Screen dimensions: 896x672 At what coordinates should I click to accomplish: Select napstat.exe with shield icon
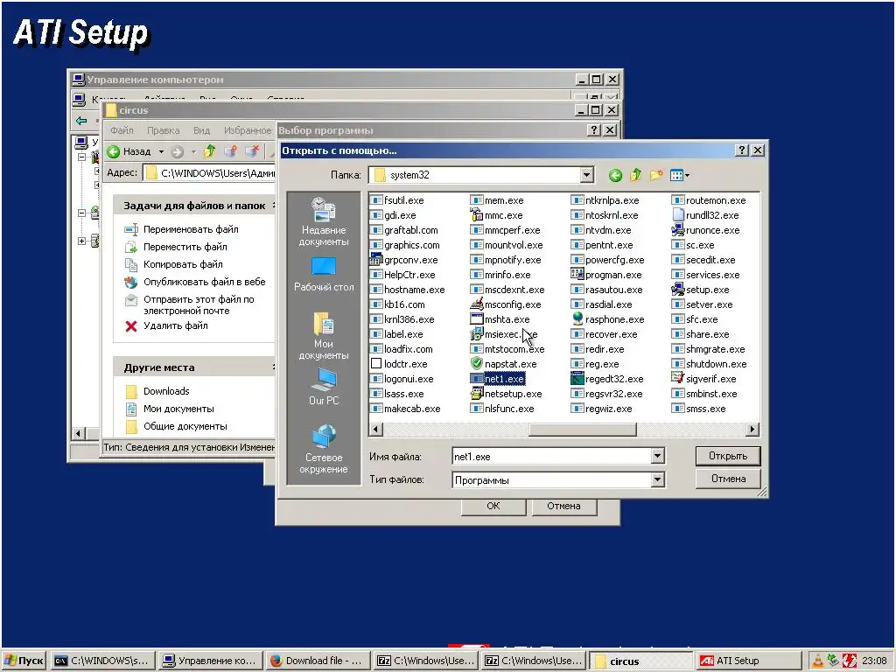coord(503,364)
